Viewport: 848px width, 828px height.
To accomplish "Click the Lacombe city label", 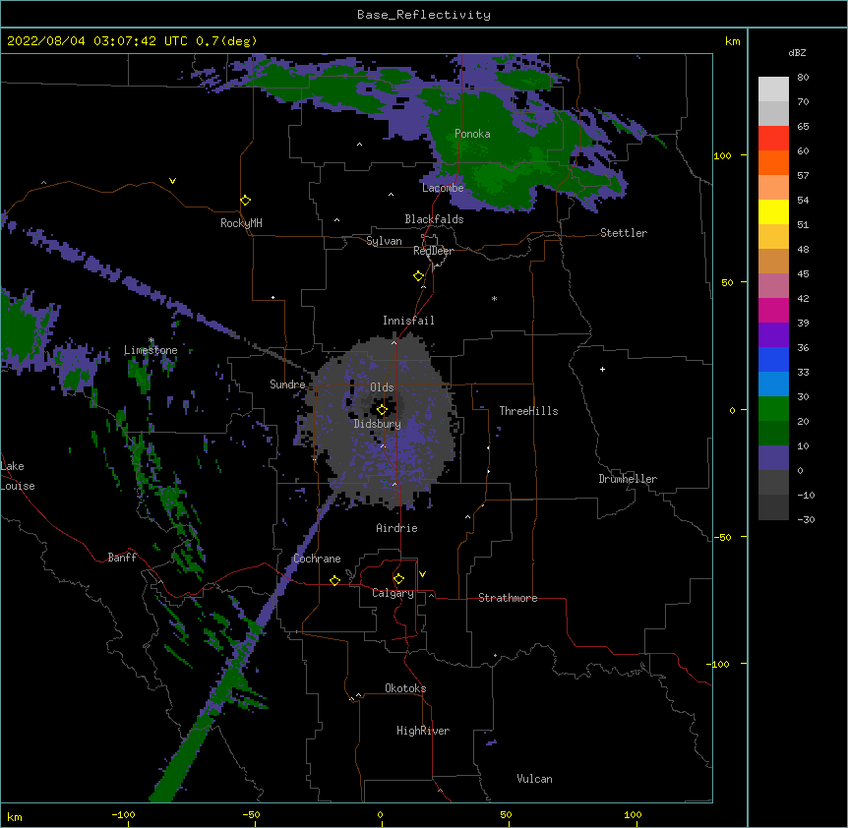I will click(443, 188).
